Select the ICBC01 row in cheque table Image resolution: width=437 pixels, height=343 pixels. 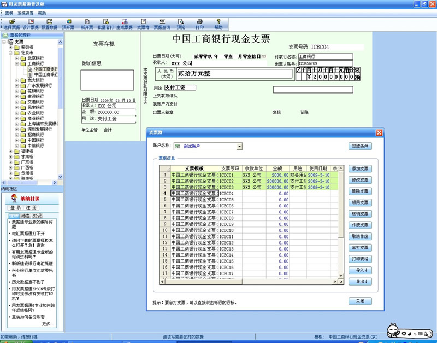tap(249, 175)
